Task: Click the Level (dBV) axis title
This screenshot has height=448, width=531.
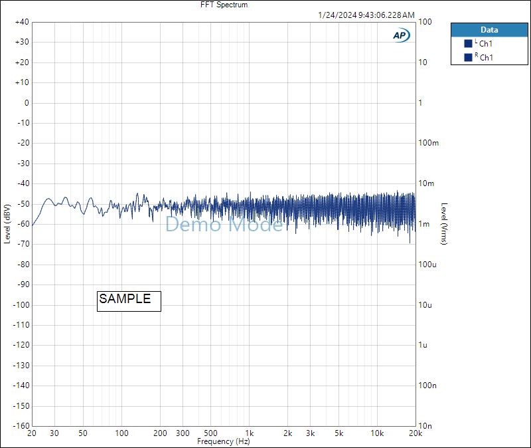Action: [7, 224]
